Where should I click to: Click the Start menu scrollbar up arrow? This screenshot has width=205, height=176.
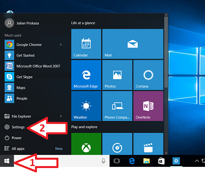(x=166, y=15)
